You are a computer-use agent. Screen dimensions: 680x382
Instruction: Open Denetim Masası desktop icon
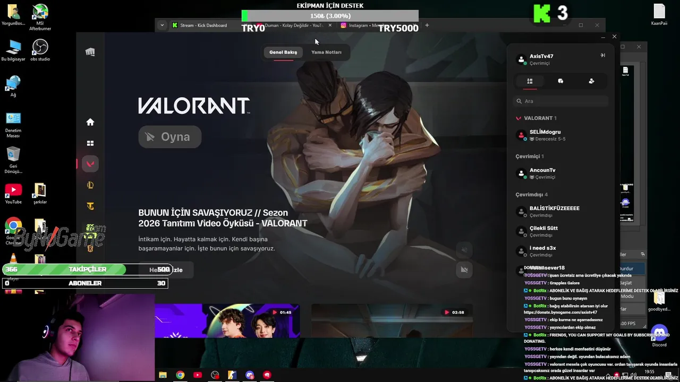coord(13,125)
